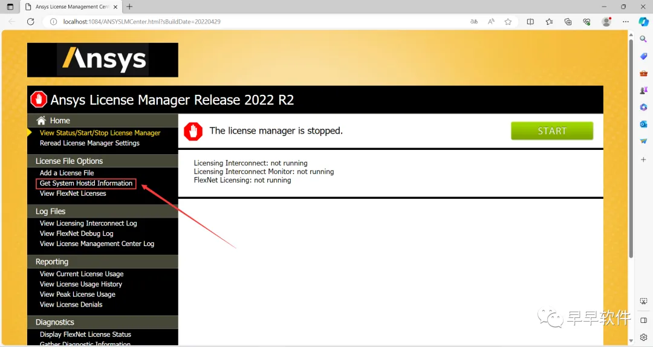This screenshot has height=347, width=653.
Task: Open the Copilot icon in the toolbar
Action: [643, 22]
